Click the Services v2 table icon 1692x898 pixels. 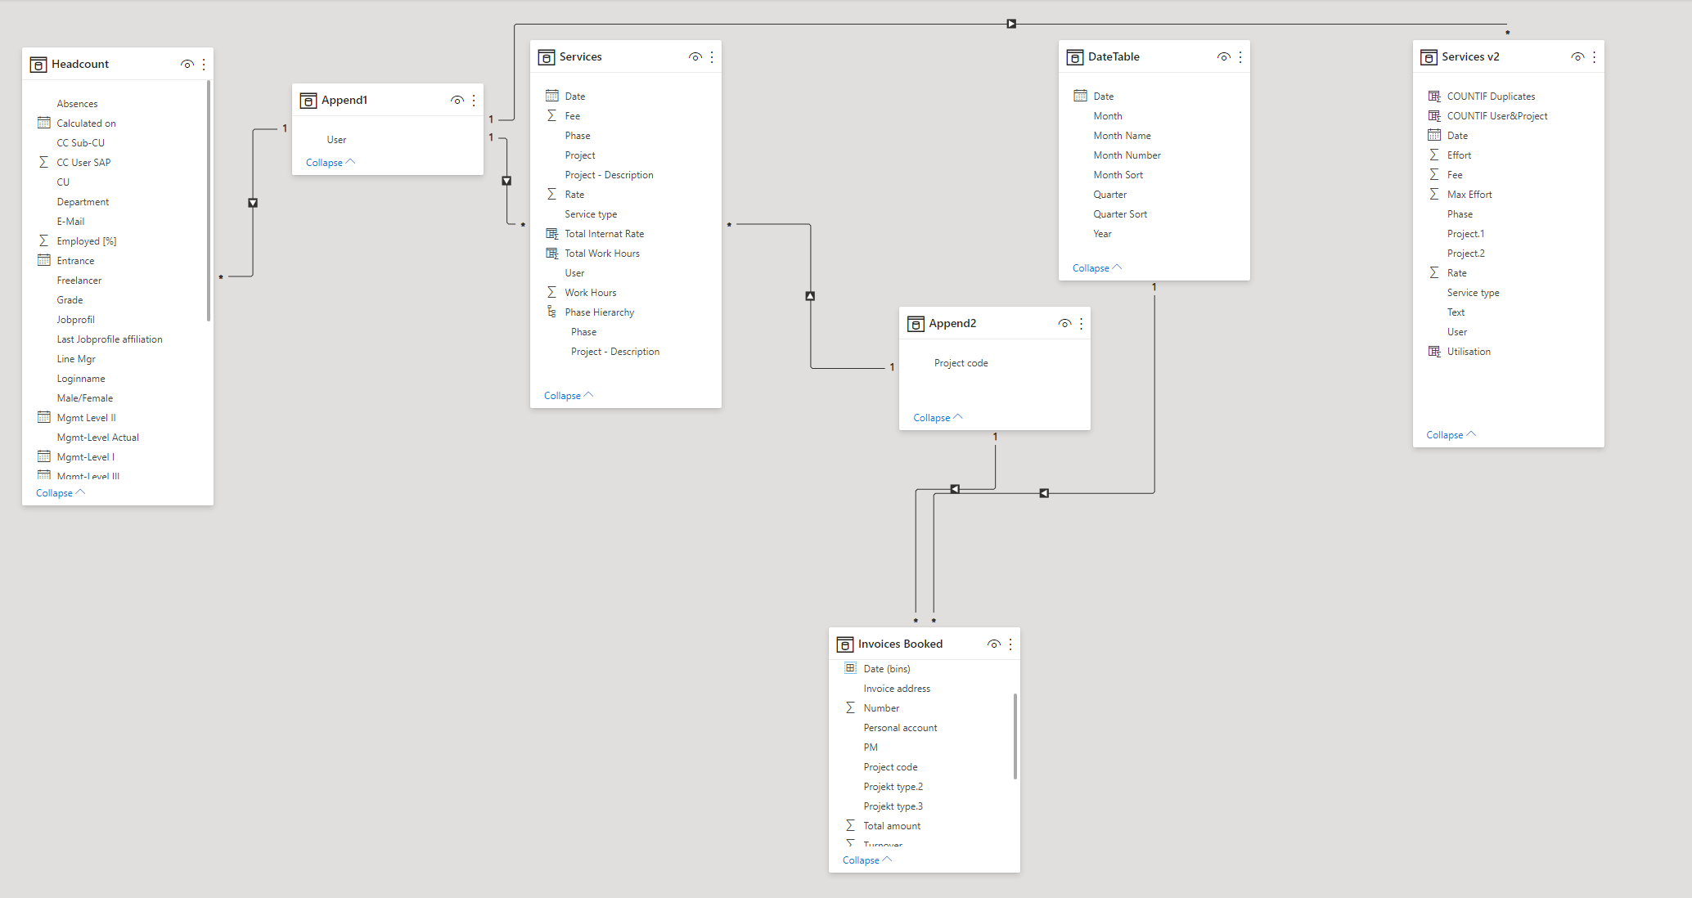click(x=1429, y=57)
